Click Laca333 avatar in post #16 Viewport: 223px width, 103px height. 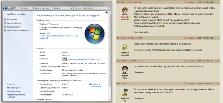(x=125, y=93)
